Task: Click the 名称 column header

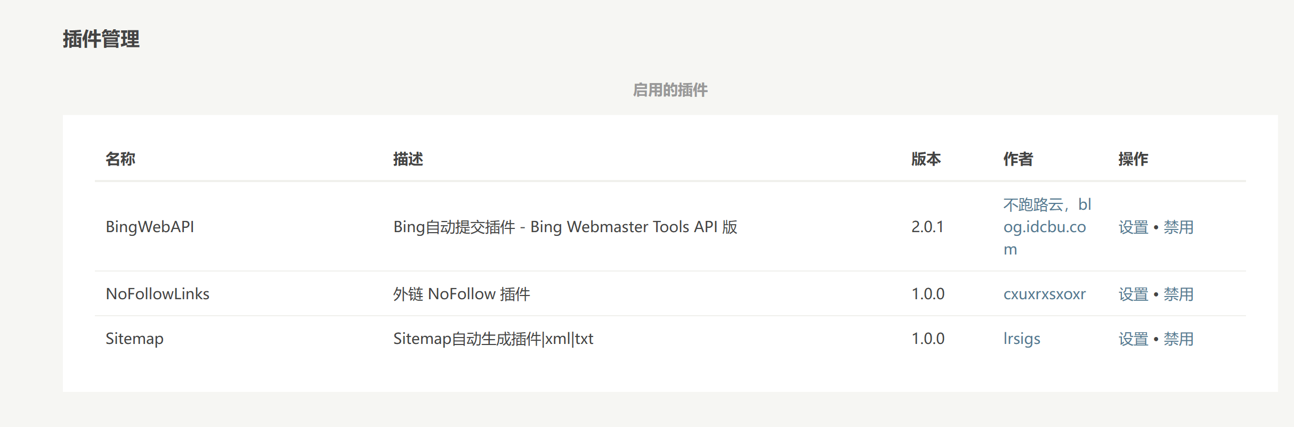Action: tap(120, 159)
